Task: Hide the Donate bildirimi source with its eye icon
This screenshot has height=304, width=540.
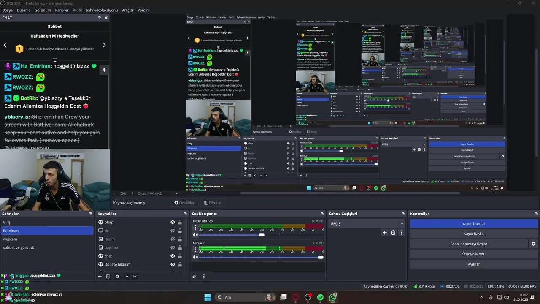Action: pyautogui.click(x=173, y=264)
